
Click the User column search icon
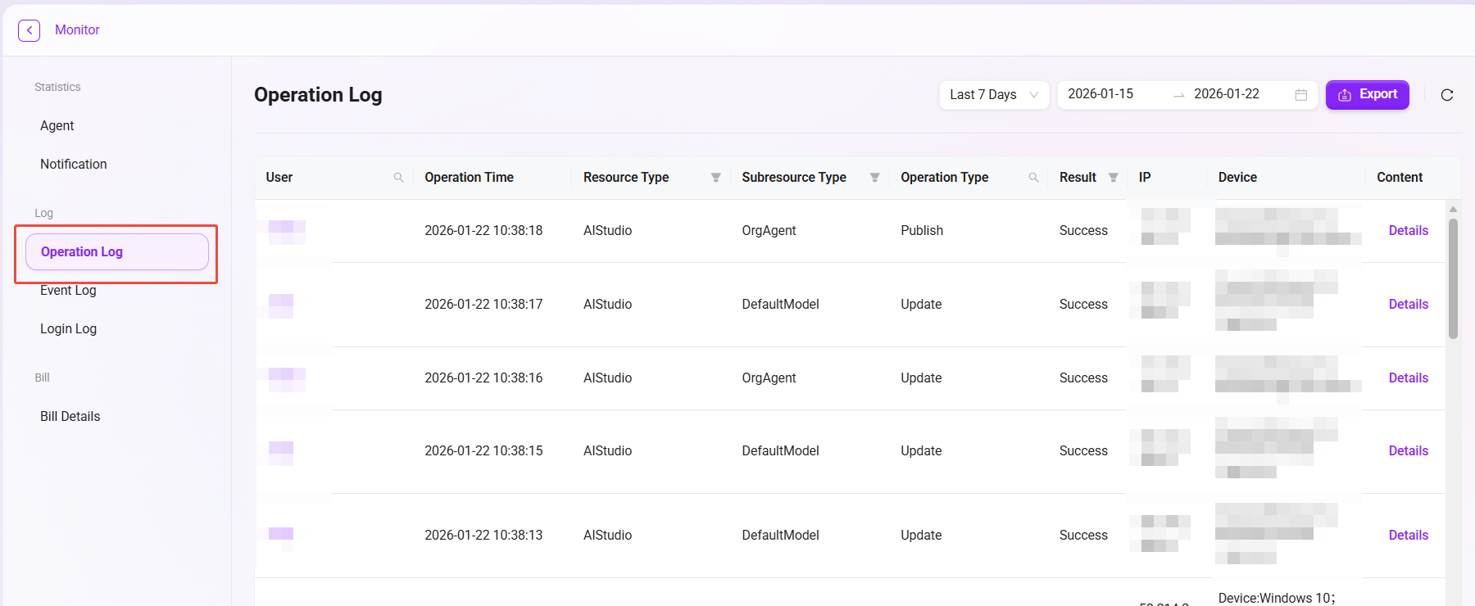click(398, 178)
